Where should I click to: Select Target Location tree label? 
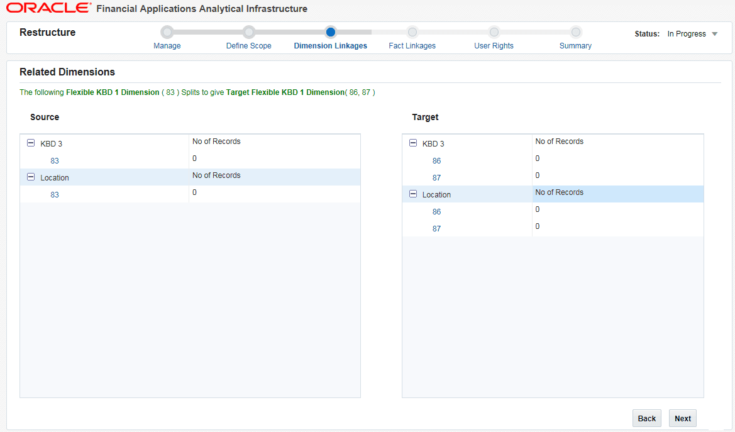pyautogui.click(x=436, y=195)
